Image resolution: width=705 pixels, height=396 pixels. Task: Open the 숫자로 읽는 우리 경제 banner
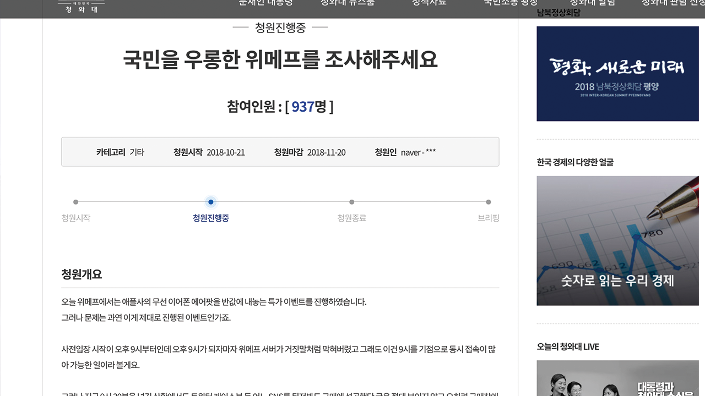[617, 241]
